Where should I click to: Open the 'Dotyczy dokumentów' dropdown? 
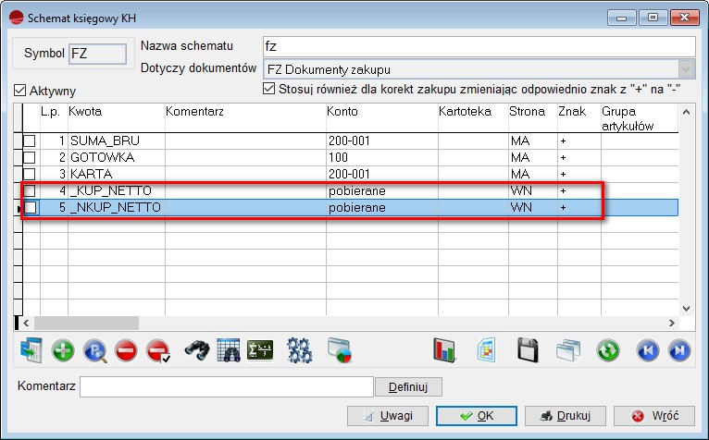(685, 68)
